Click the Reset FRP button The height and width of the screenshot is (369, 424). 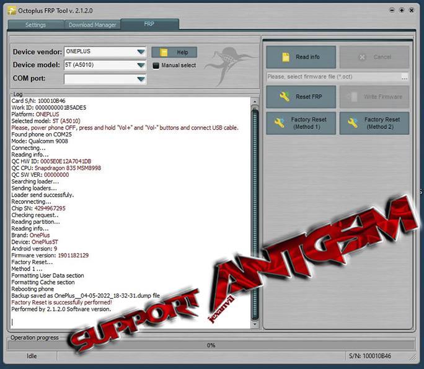[x=301, y=97]
